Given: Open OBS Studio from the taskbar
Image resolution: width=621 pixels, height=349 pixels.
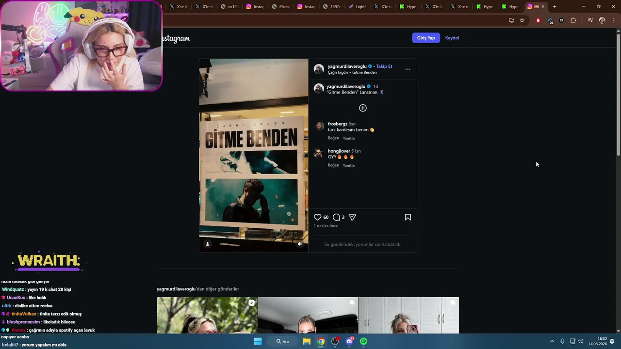Looking at the screenshot, I should 335,341.
